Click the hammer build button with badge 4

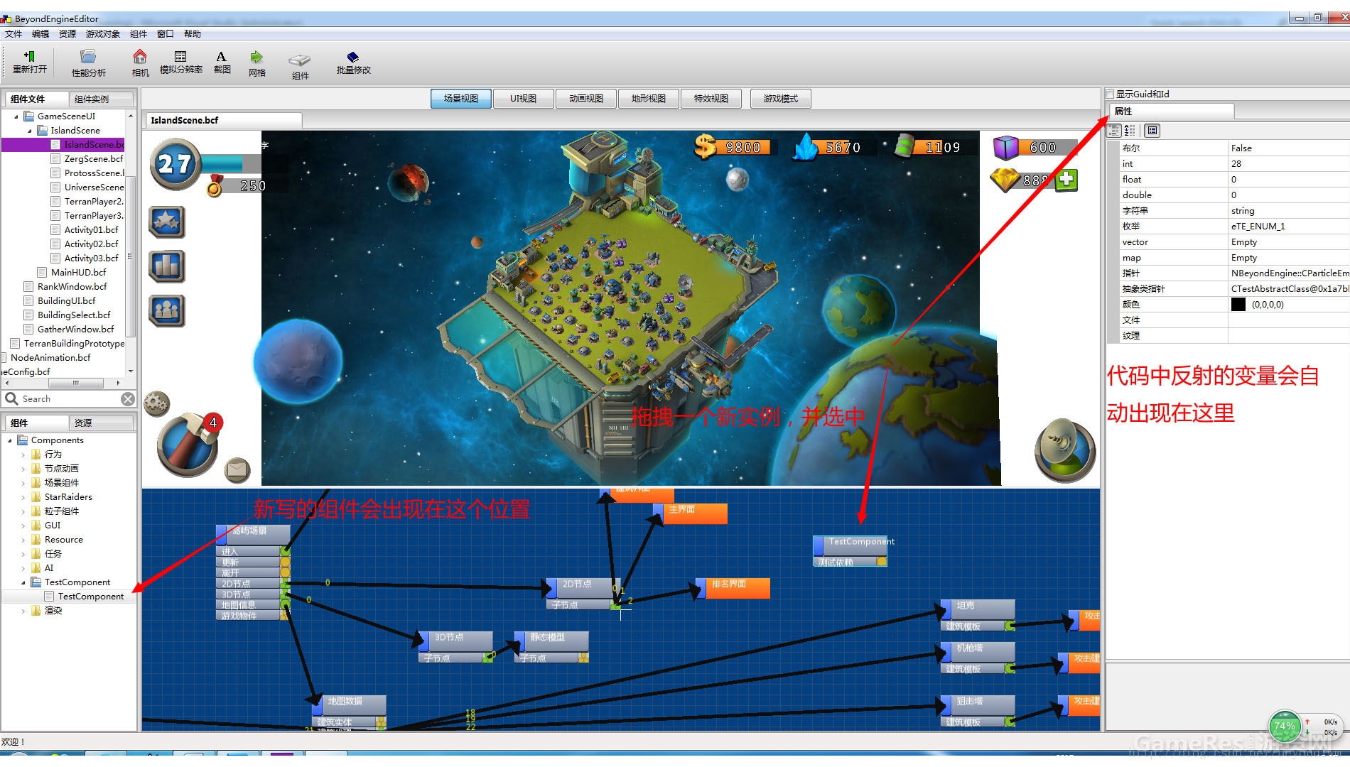[x=188, y=445]
